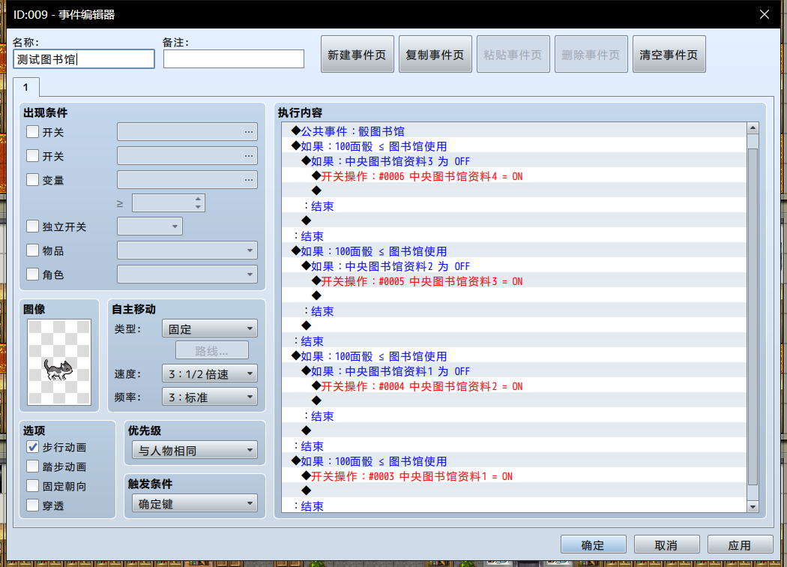Click 清空事件页 button

[669, 54]
